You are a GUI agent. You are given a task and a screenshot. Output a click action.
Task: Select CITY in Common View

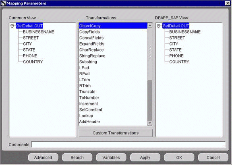[x=27, y=44]
